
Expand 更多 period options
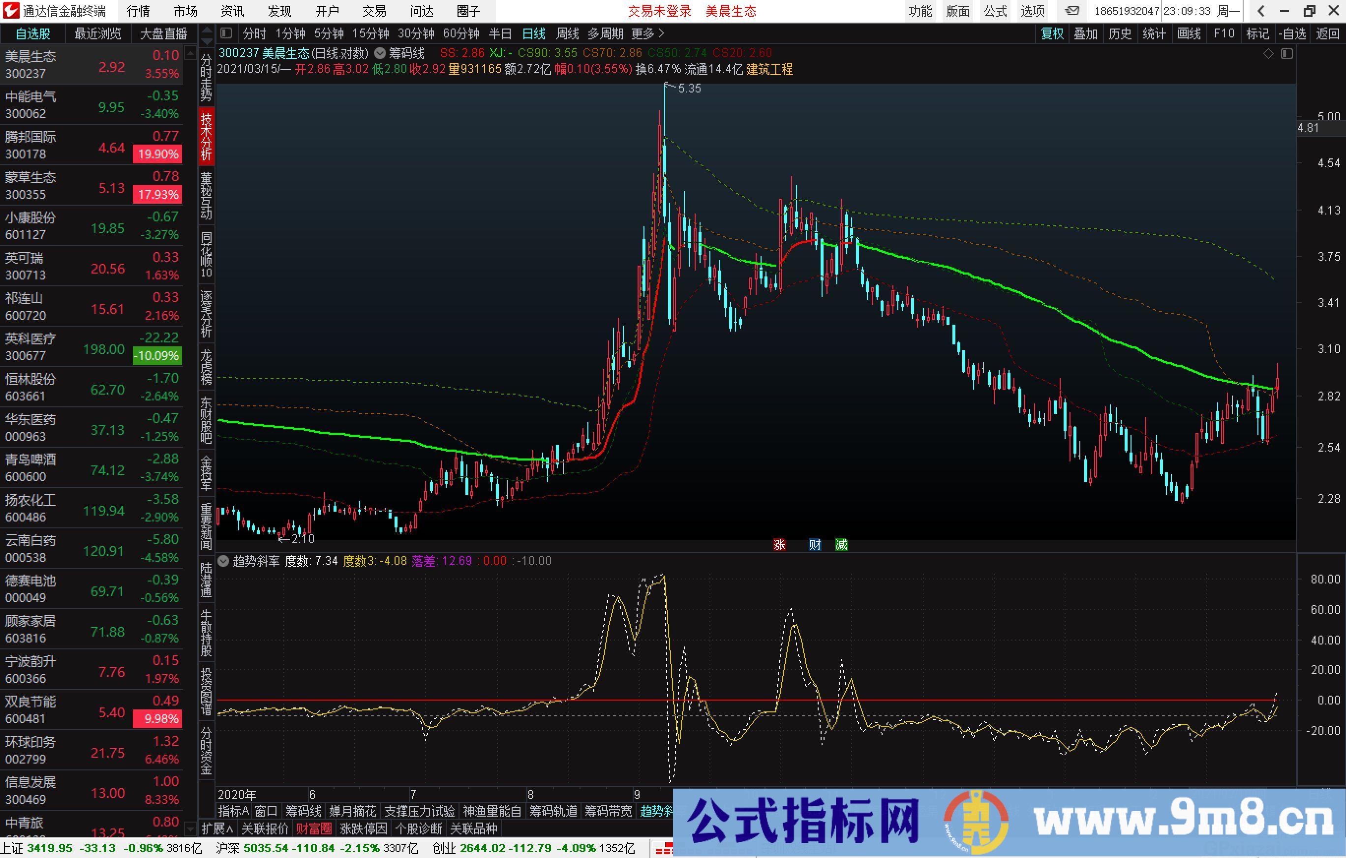tap(647, 33)
